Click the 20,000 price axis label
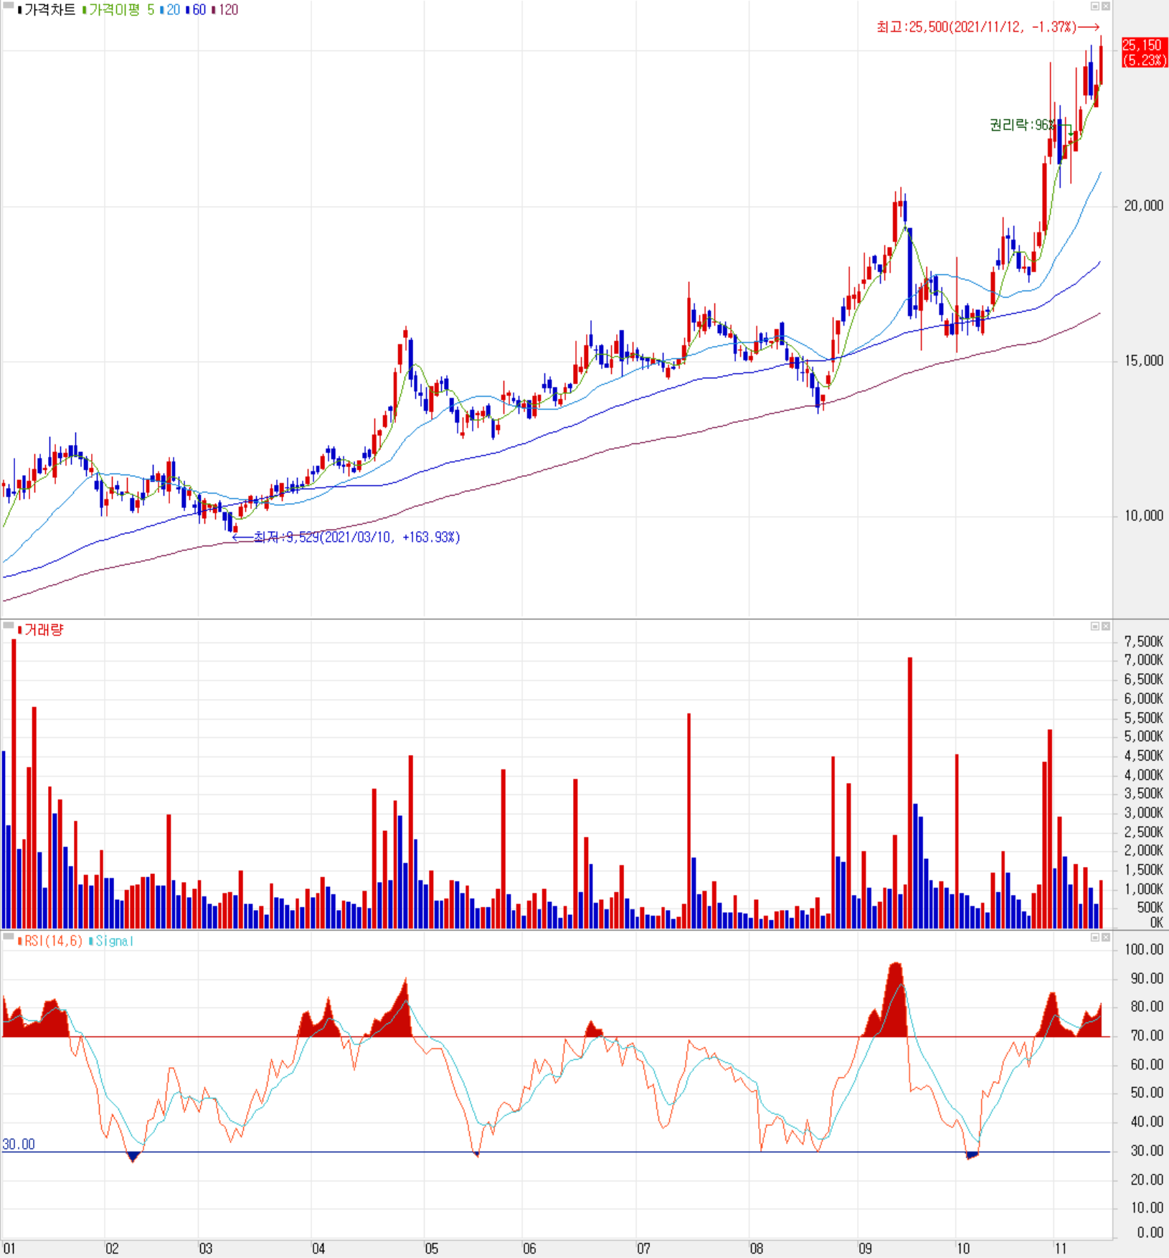 (x=1143, y=206)
